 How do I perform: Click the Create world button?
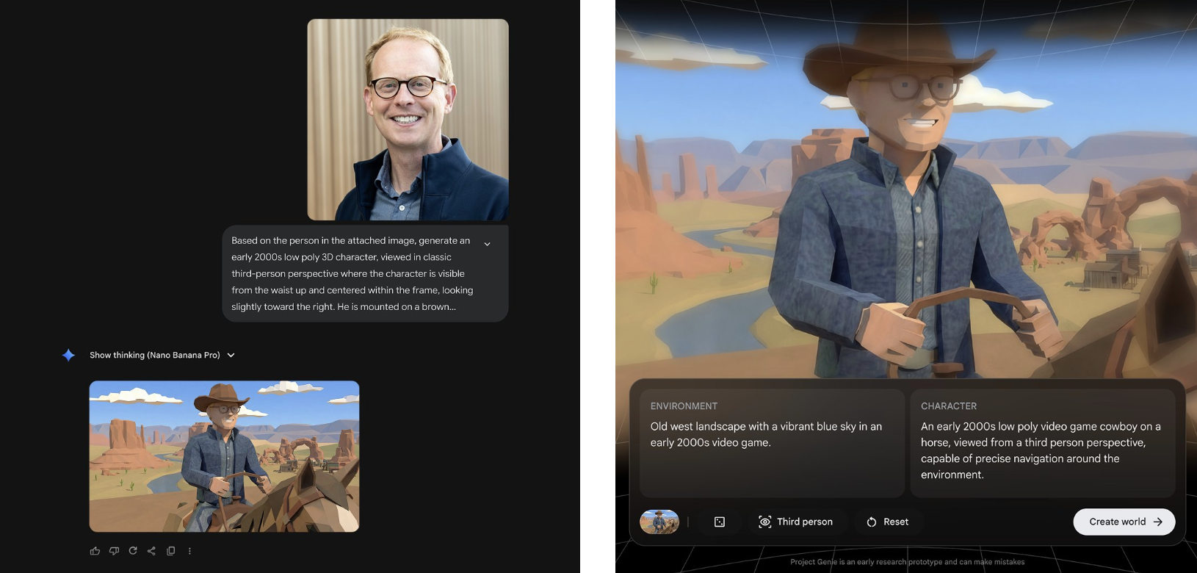(1124, 522)
